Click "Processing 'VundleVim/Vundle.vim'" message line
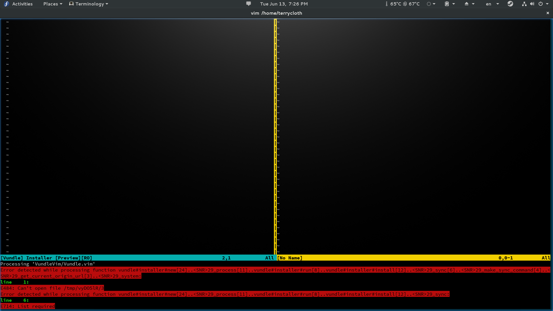553x311 pixels. tap(48, 264)
